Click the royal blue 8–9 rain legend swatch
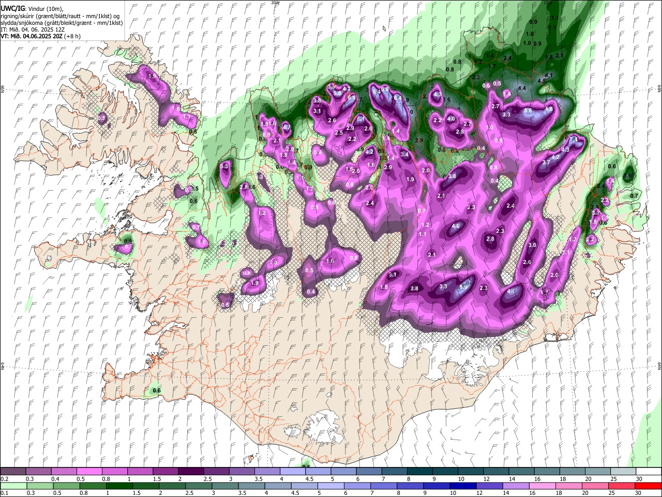 tap(410, 486)
